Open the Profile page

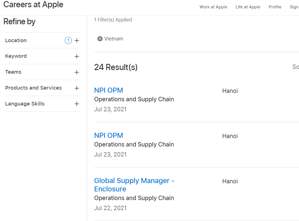coord(275,7)
